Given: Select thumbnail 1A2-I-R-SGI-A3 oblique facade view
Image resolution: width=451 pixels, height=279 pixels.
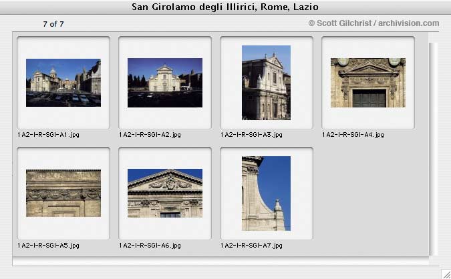Looking at the screenshot, I should (266, 83).
